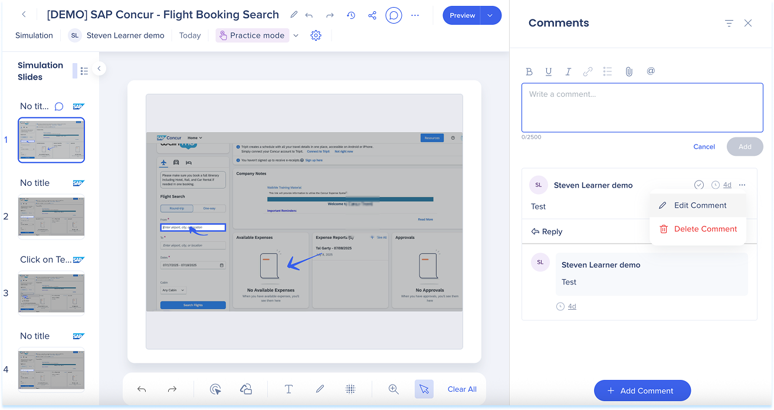
Task: Open simulation settings gear icon
Action: tap(316, 35)
